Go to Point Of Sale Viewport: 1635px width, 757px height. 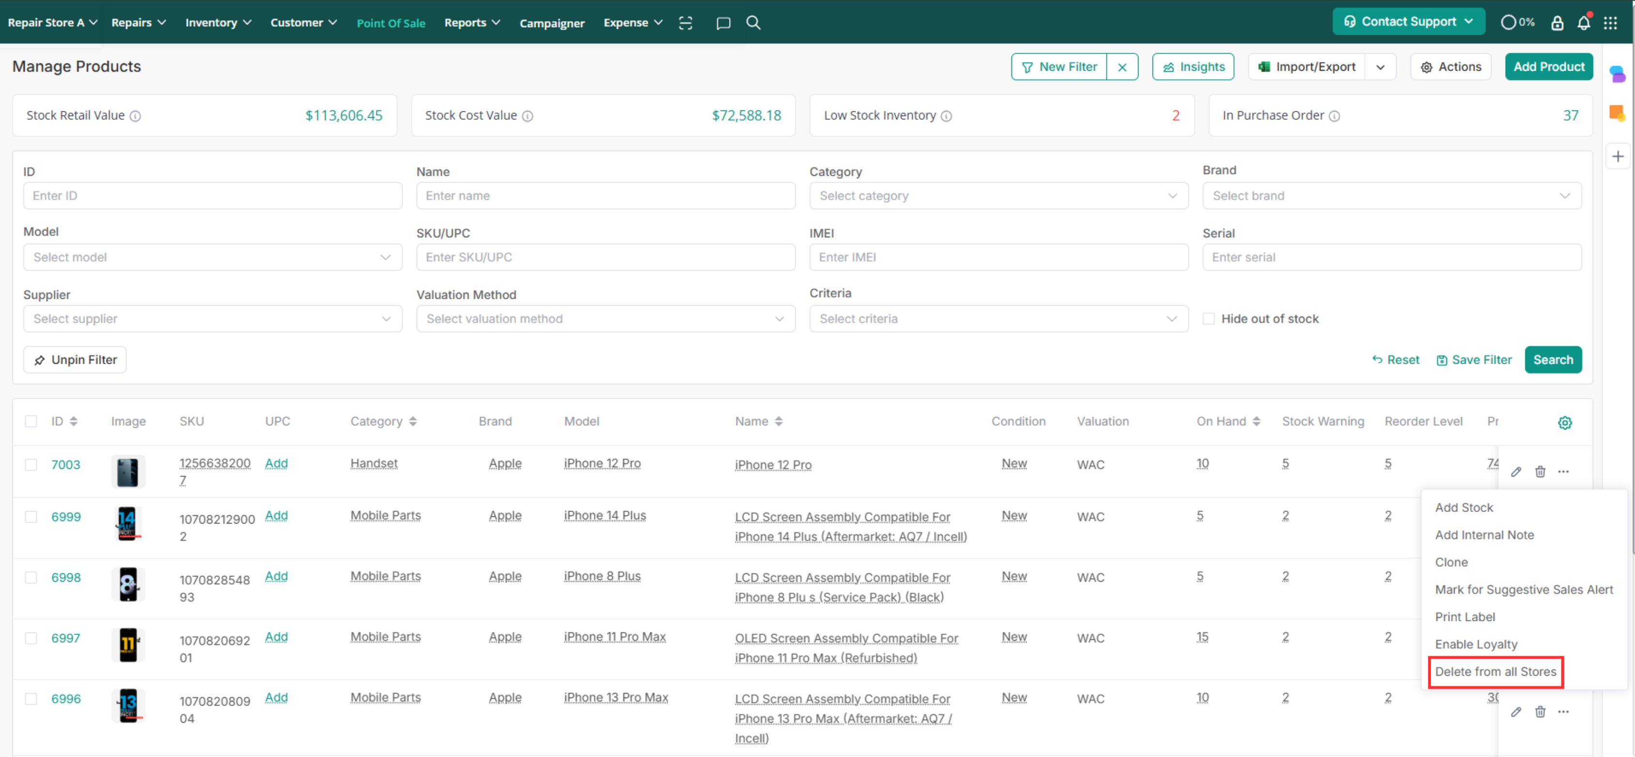tap(390, 23)
